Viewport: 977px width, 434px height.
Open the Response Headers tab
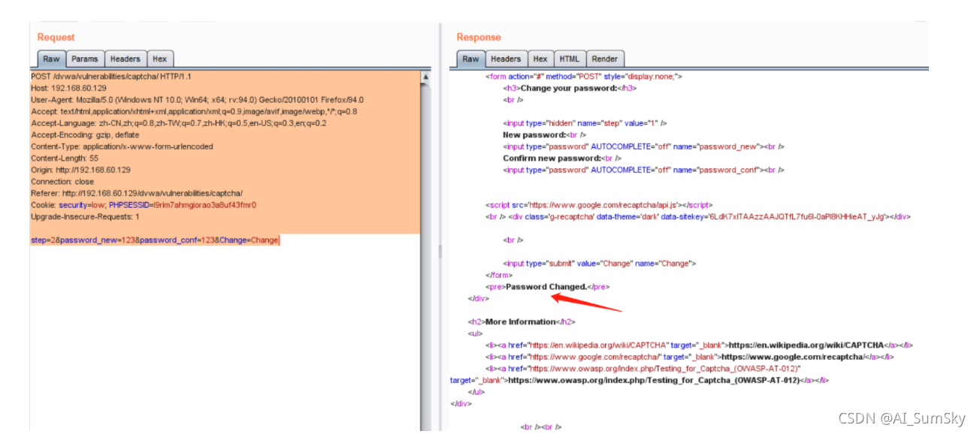point(506,59)
